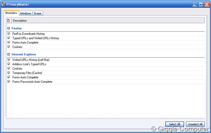This screenshot has height=133, width=211.
Task: Click the Unselect All button
Action: [195, 124]
